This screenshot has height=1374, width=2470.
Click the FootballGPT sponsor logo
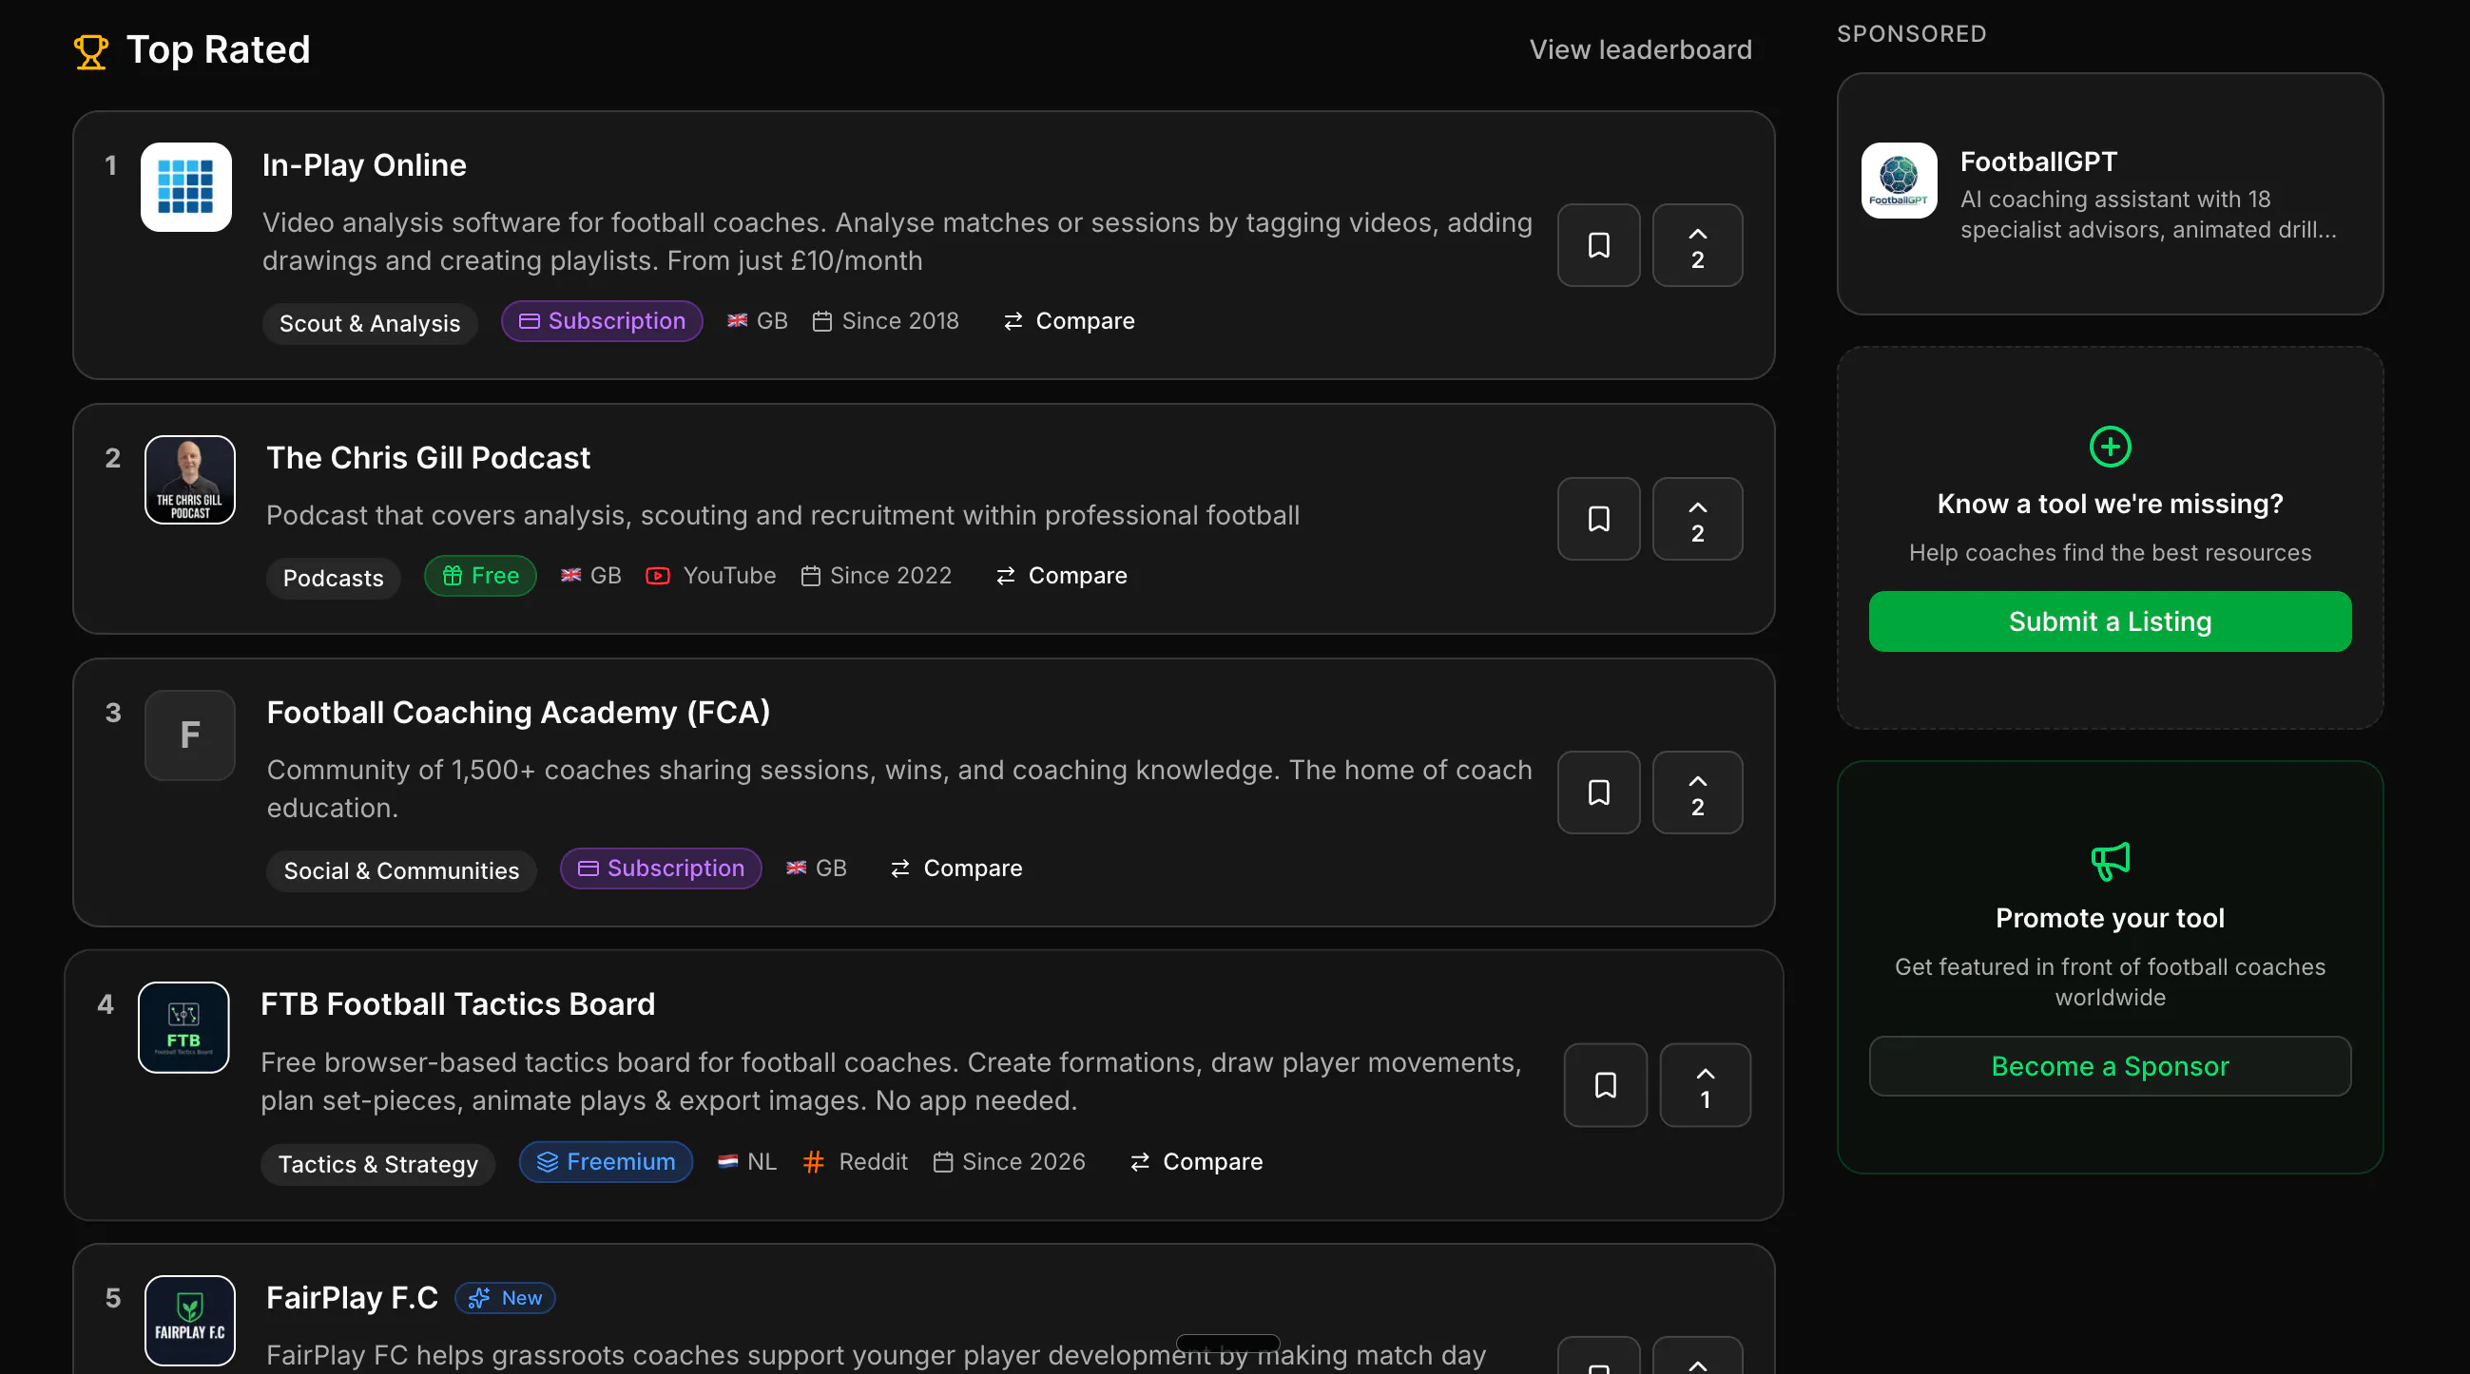point(1899,181)
